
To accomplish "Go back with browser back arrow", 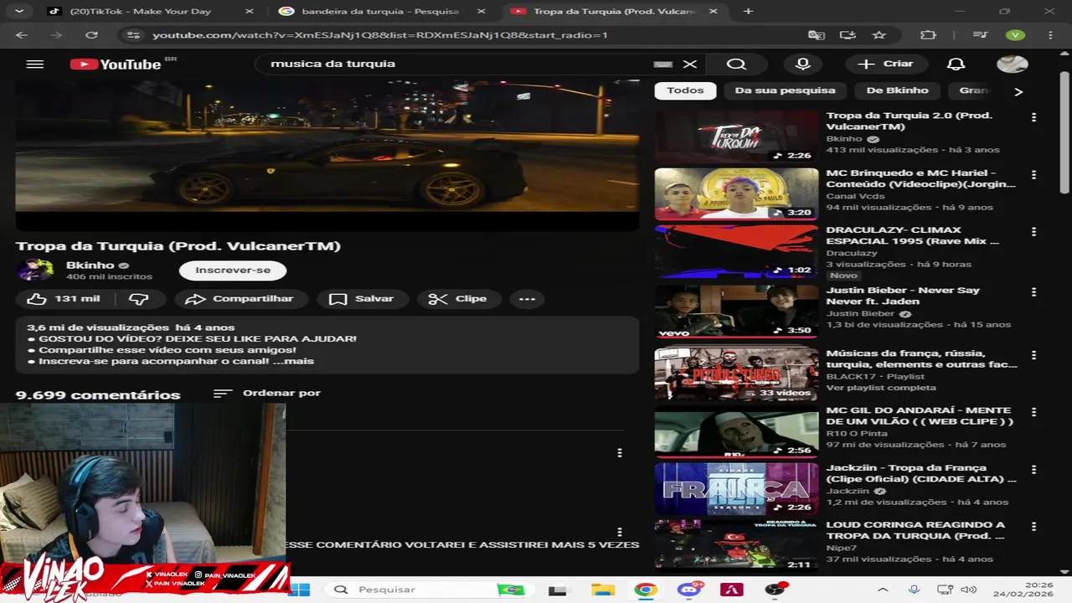I will pos(22,35).
